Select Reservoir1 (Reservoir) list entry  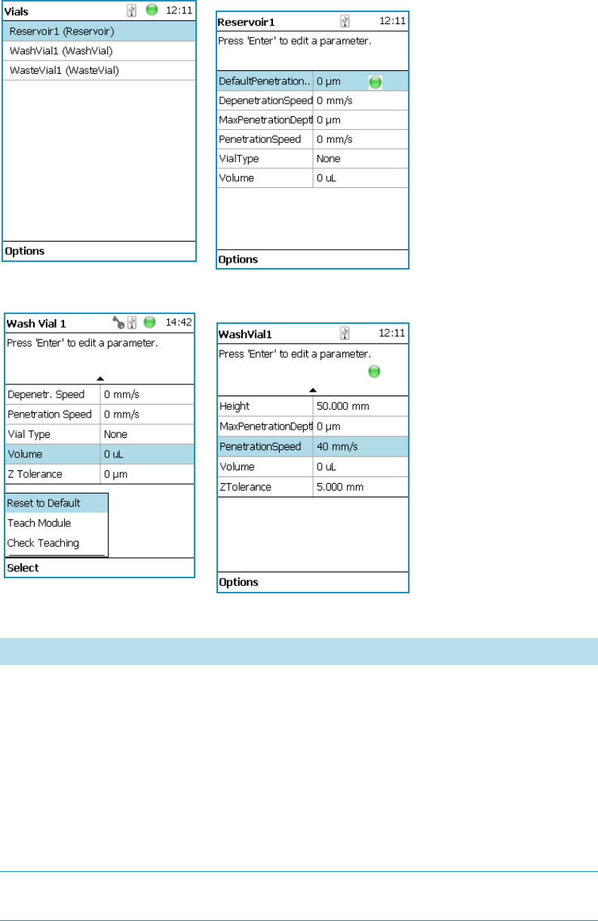[99, 32]
